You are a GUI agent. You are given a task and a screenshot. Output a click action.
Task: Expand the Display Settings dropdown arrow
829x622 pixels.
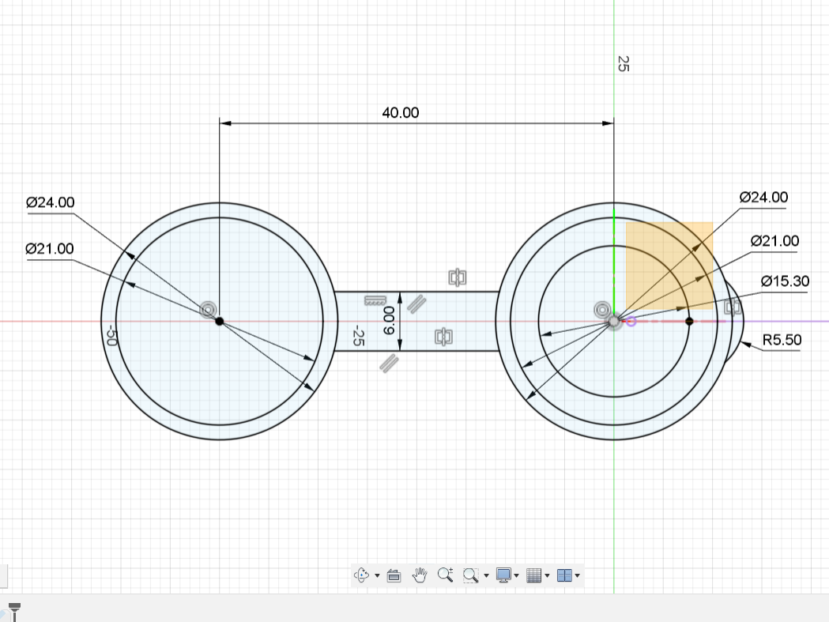[517, 576]
